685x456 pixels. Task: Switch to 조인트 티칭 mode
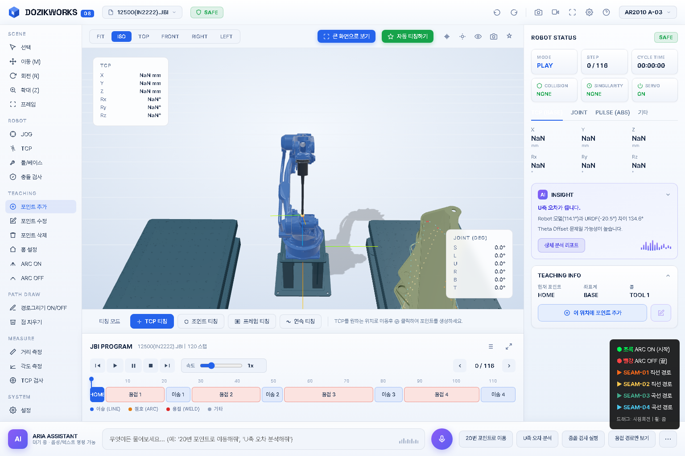coord(201,322)
